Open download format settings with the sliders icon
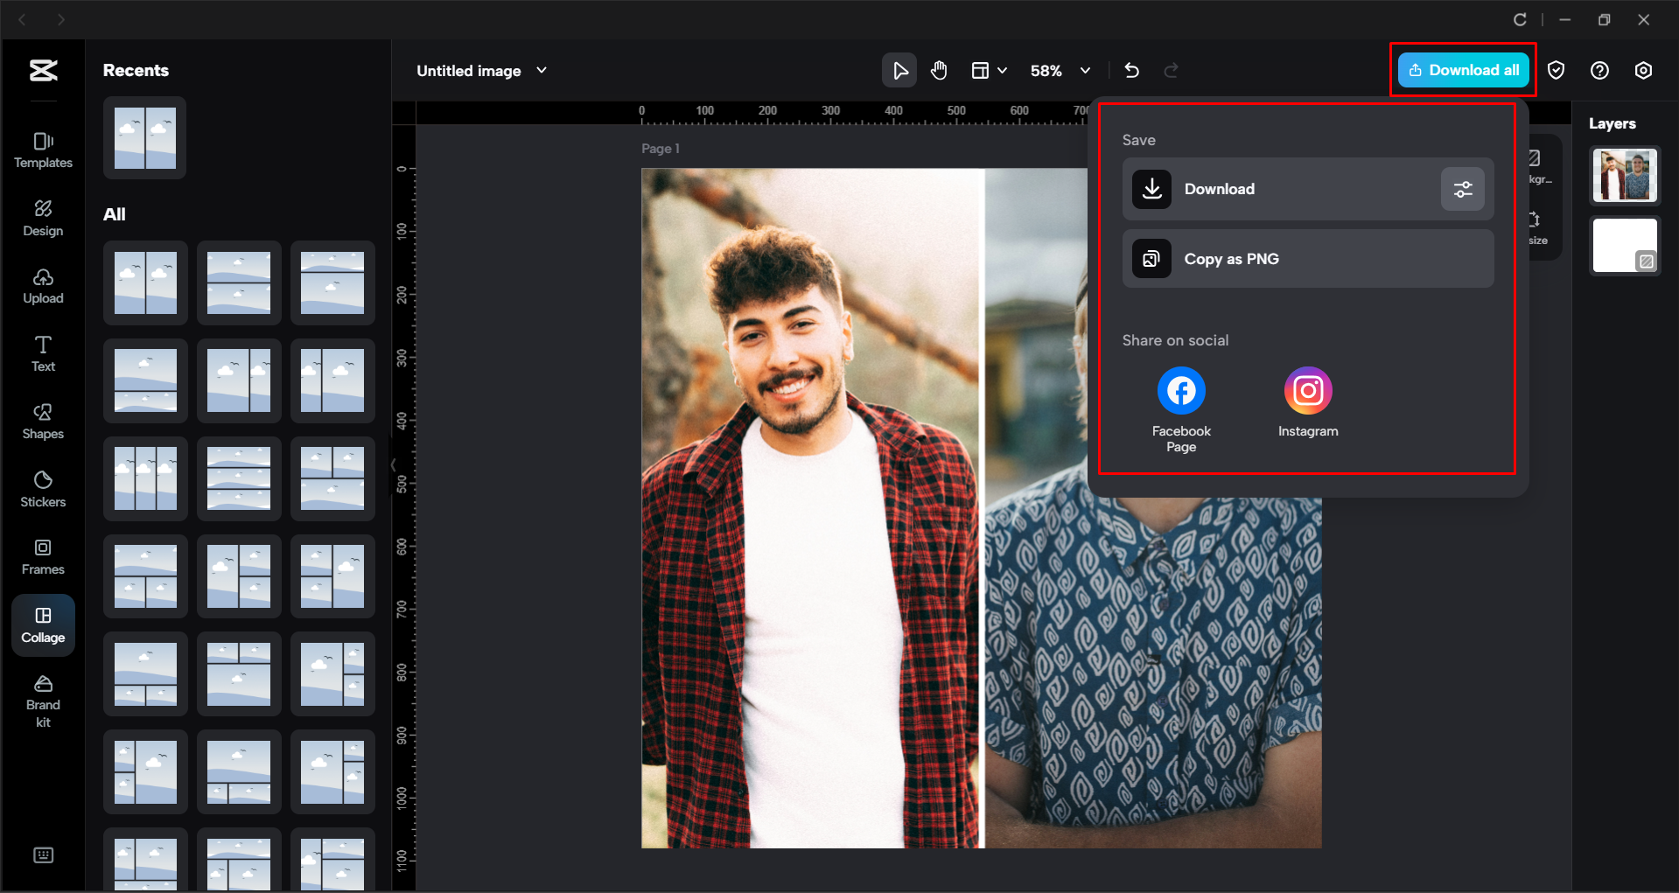The width and height of the screenshot is (1679, 893). (1462, 189)
